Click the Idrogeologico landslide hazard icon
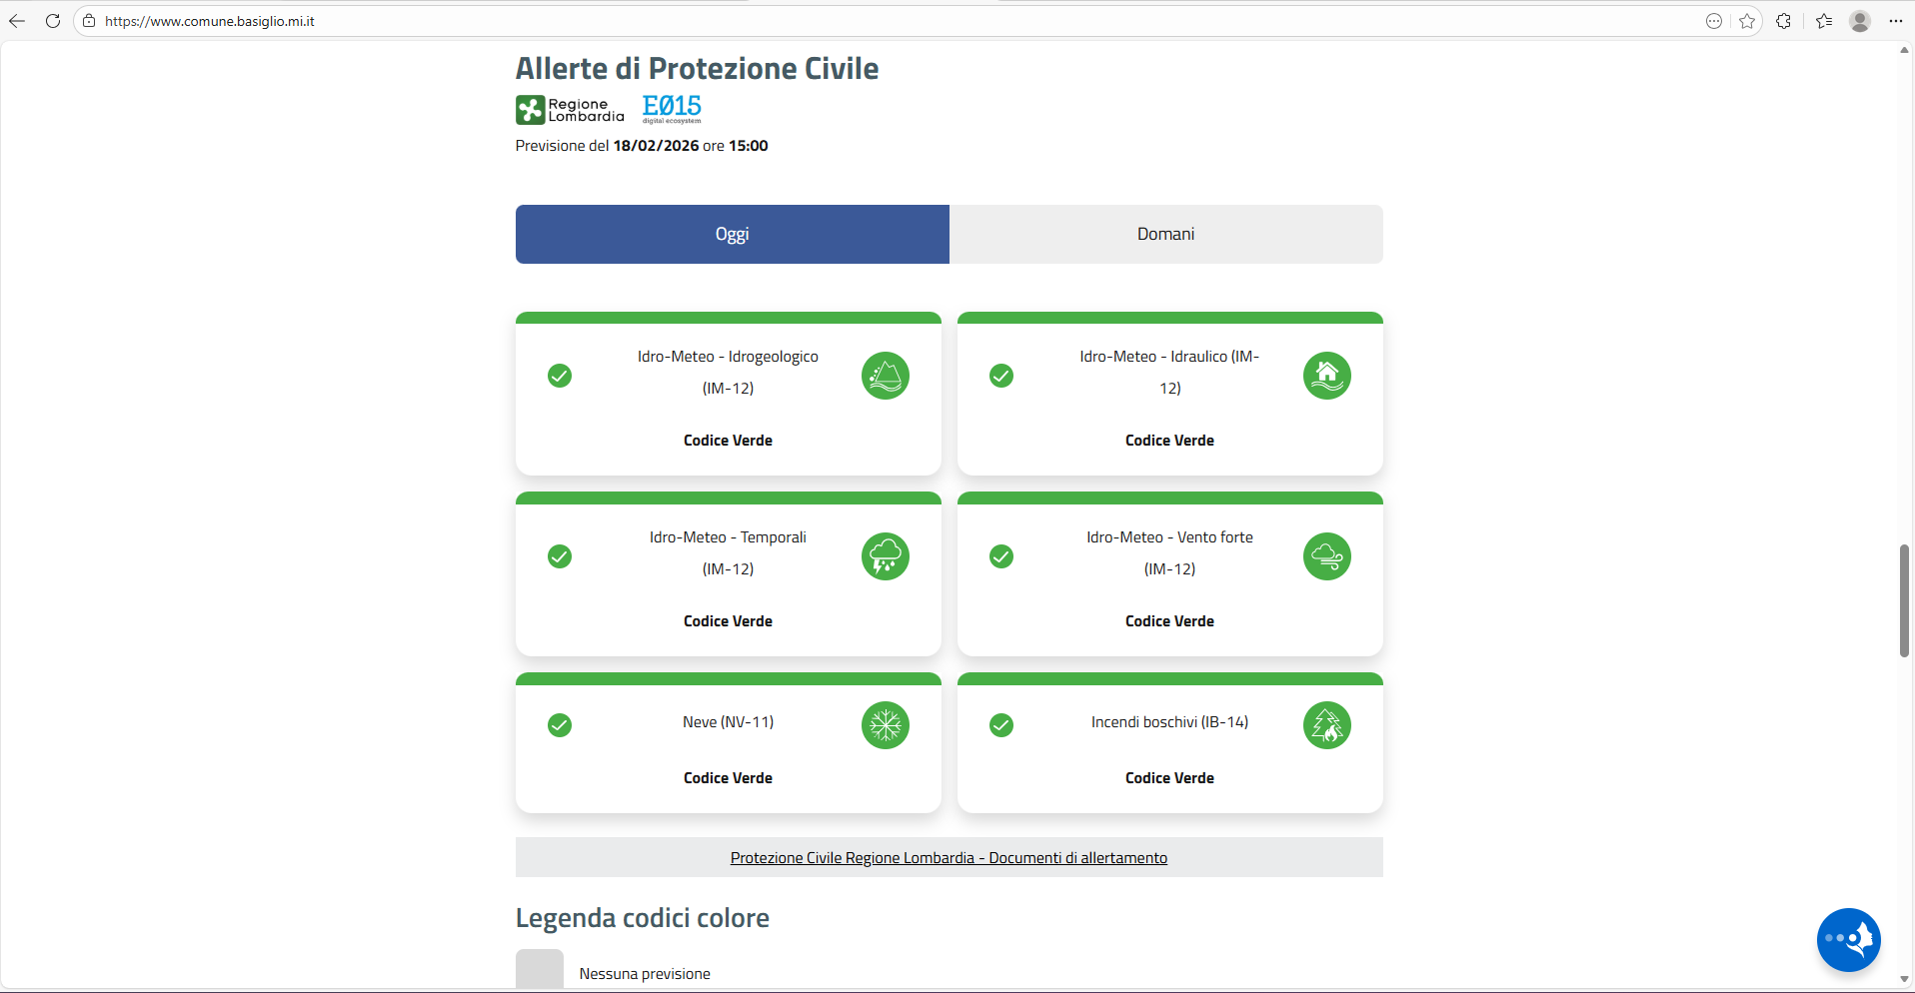This screenshot has height=993, width=1915. (886, 376)
